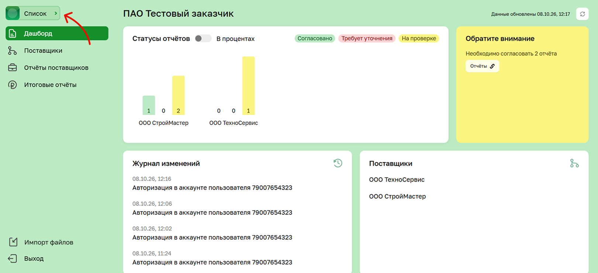Viewport: 598px width, 273px height.
Task: Click the На проверке legend tag
Action: click(x=419, y=38)
